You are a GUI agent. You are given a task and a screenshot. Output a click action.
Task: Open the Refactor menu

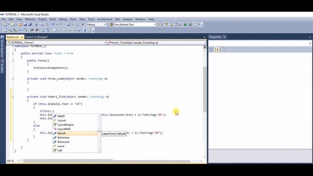pyautogui.click(x=30, y=19)
